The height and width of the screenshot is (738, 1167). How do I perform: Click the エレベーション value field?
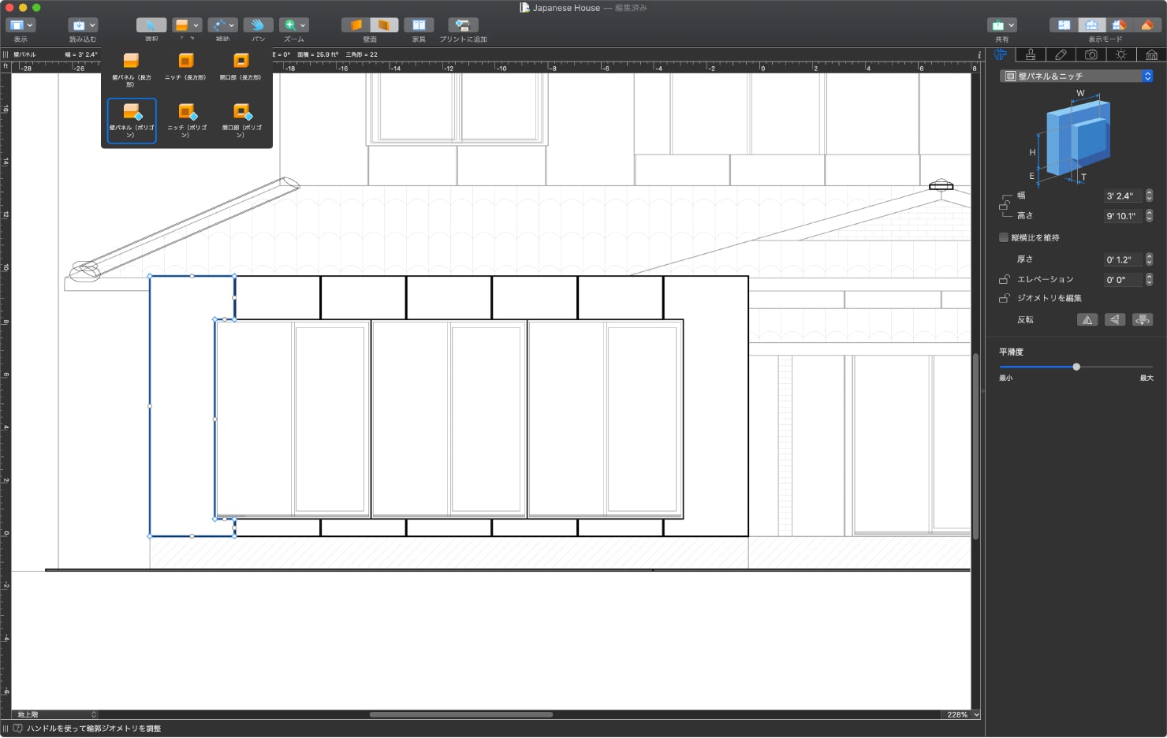click(1124, 280)
